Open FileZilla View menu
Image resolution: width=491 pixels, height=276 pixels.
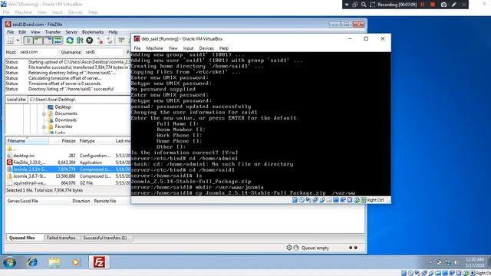click(35, 32)
